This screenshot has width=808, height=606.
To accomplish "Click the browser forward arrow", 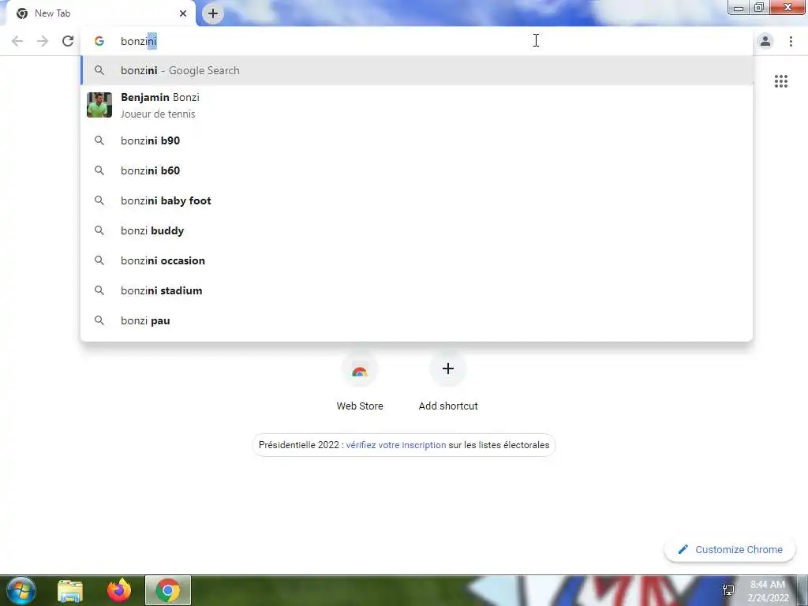I will tap(43, 41).
